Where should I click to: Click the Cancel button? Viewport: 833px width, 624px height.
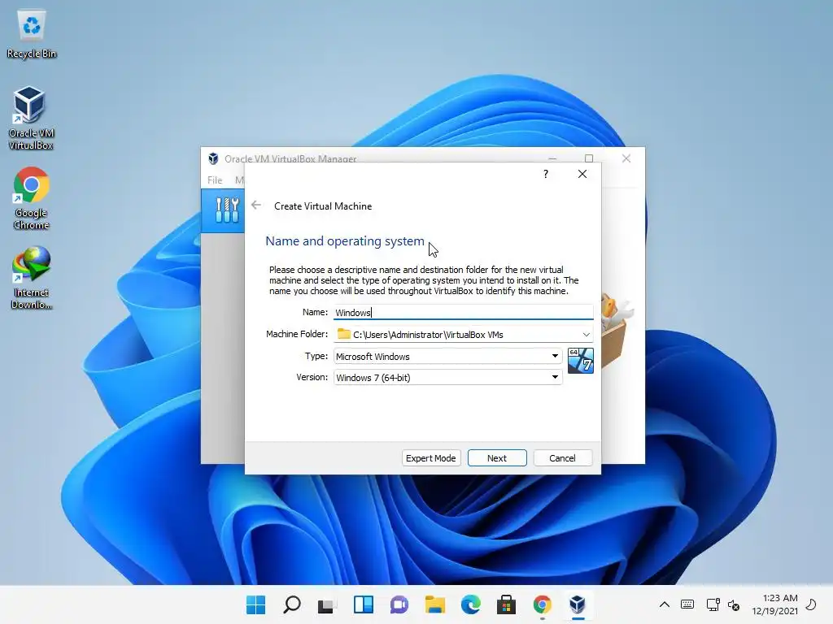(x=562, y=458)
